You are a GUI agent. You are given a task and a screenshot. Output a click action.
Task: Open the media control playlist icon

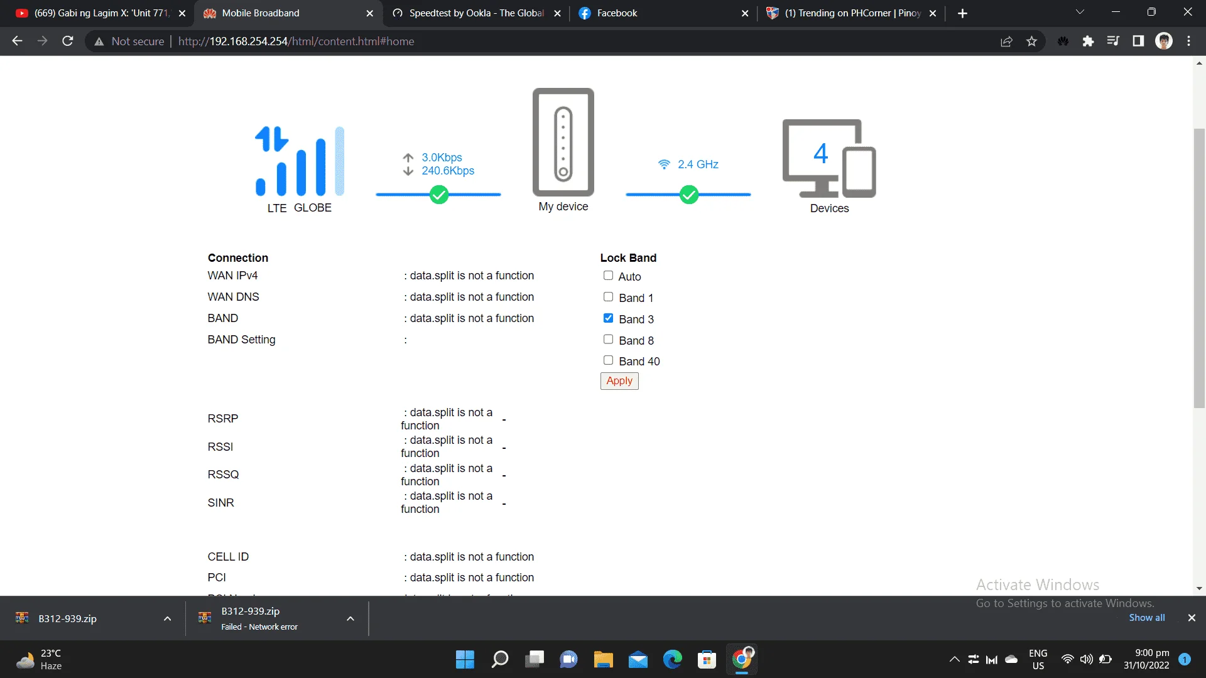tap(1113, 41)
